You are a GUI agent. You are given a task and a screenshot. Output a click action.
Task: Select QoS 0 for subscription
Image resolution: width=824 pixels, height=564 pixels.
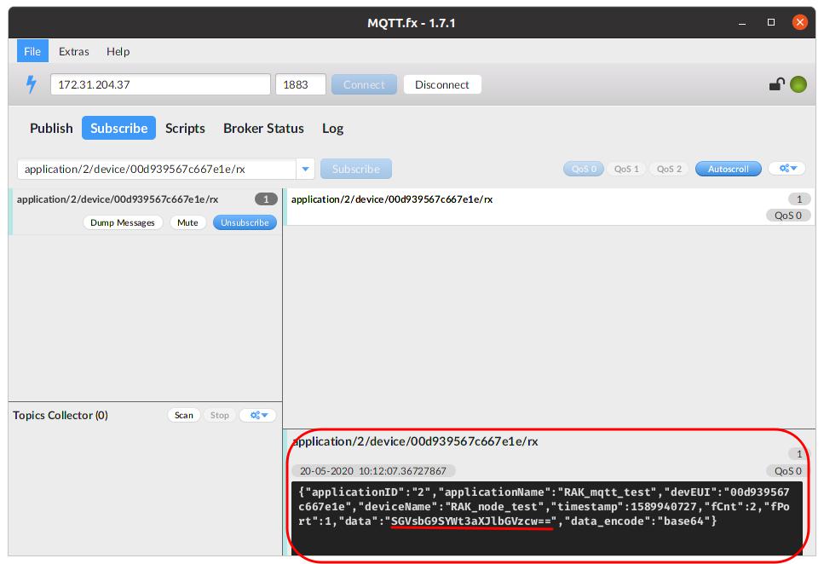583,168
